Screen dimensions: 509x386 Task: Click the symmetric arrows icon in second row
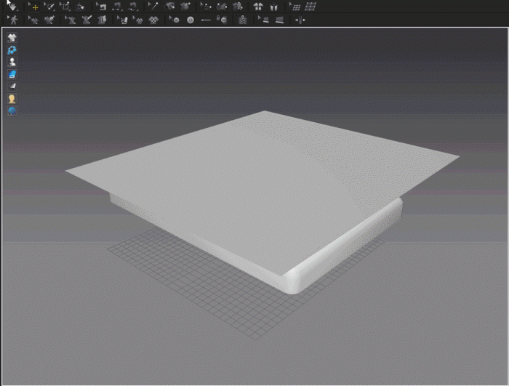click(x=300, y=20)
